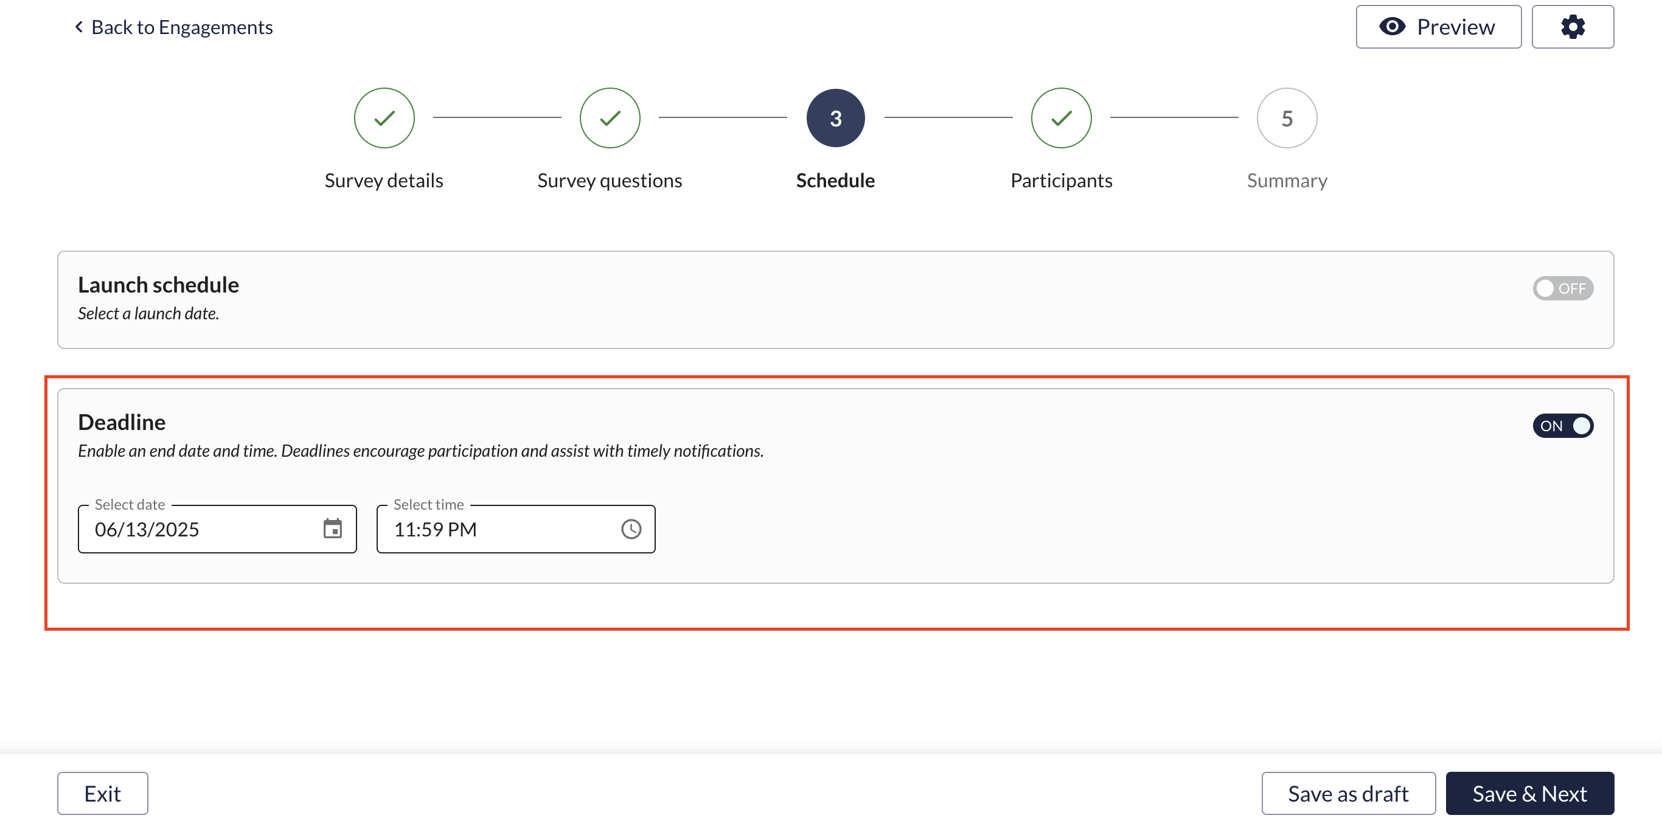The height and width of the screenshot is (832, 1662).
Task: Click the Preview eye icon
Action: point(1393,27)
